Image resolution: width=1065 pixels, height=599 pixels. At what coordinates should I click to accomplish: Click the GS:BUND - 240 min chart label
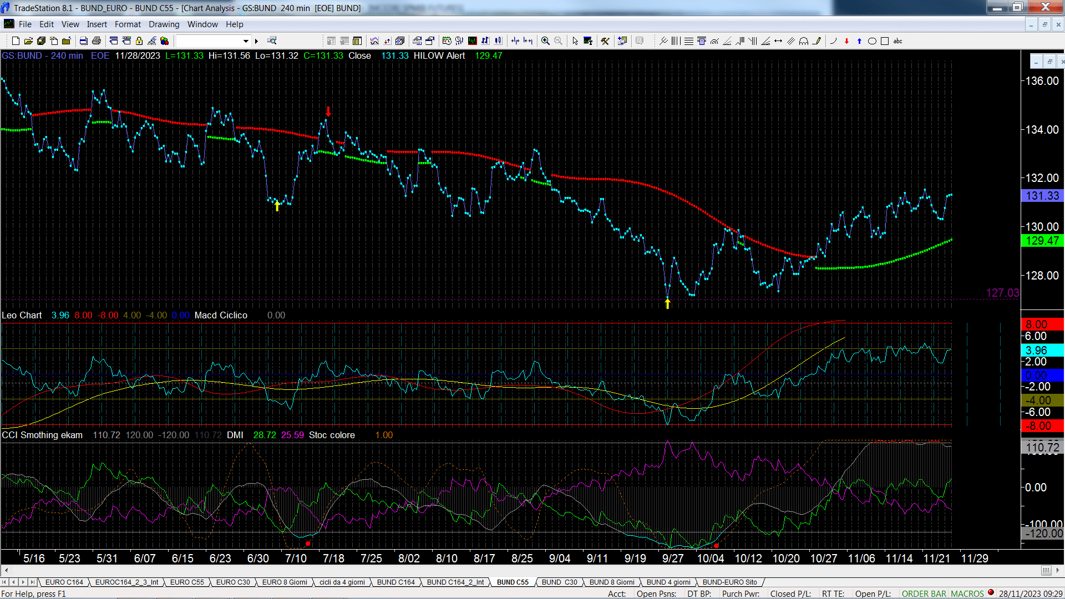(x=42, y=56)
